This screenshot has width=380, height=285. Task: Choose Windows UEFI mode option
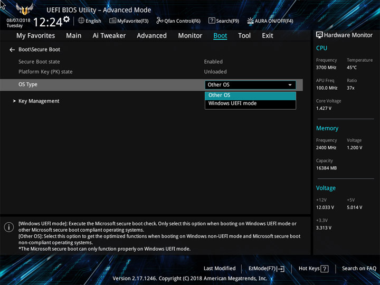[250, 103]
